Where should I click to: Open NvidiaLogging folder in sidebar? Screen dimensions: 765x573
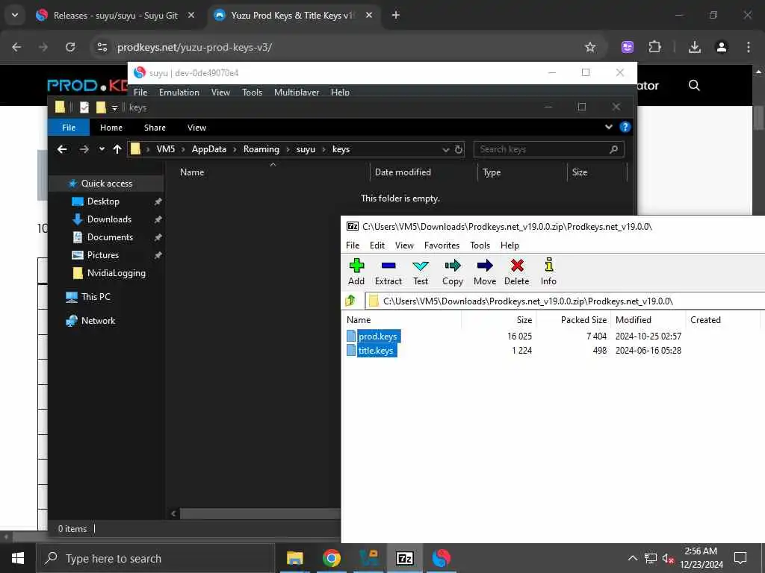(x=116, y=273)
